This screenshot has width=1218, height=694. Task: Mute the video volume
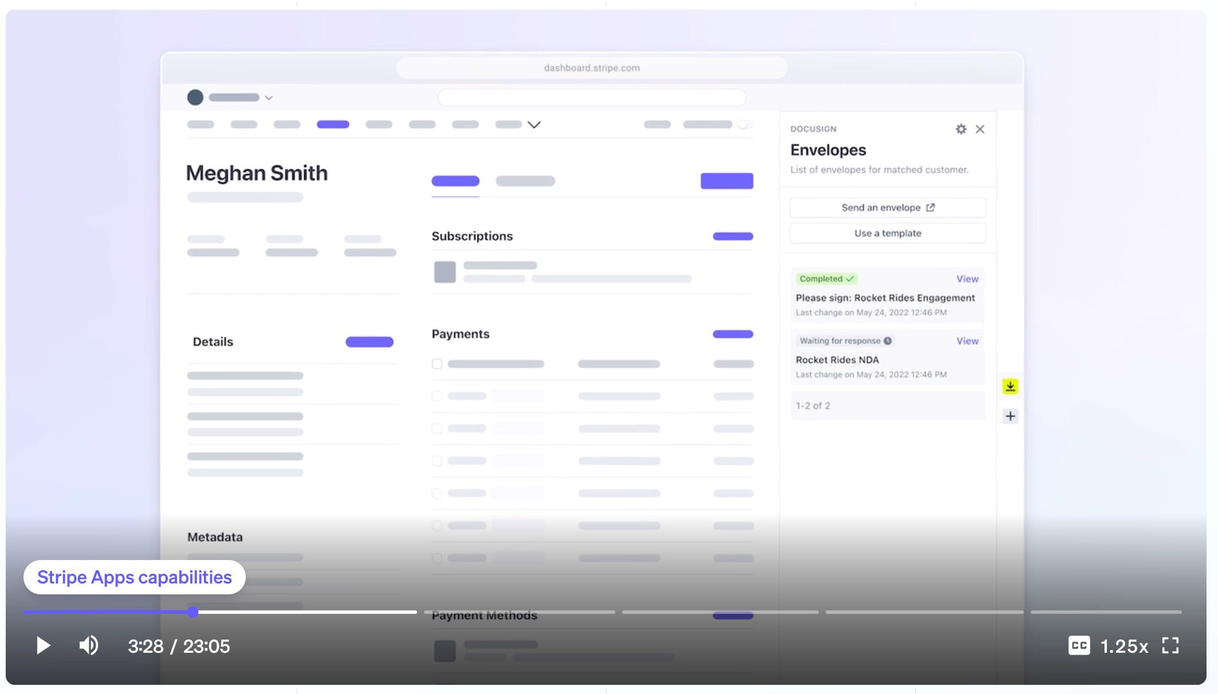click(x=89, y=645)
